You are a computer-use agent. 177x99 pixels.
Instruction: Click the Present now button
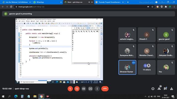90,89
